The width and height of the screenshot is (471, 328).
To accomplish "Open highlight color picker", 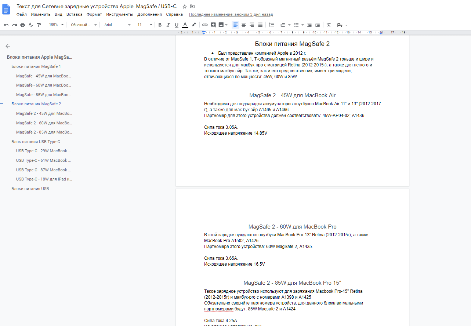I will [194, 25].
